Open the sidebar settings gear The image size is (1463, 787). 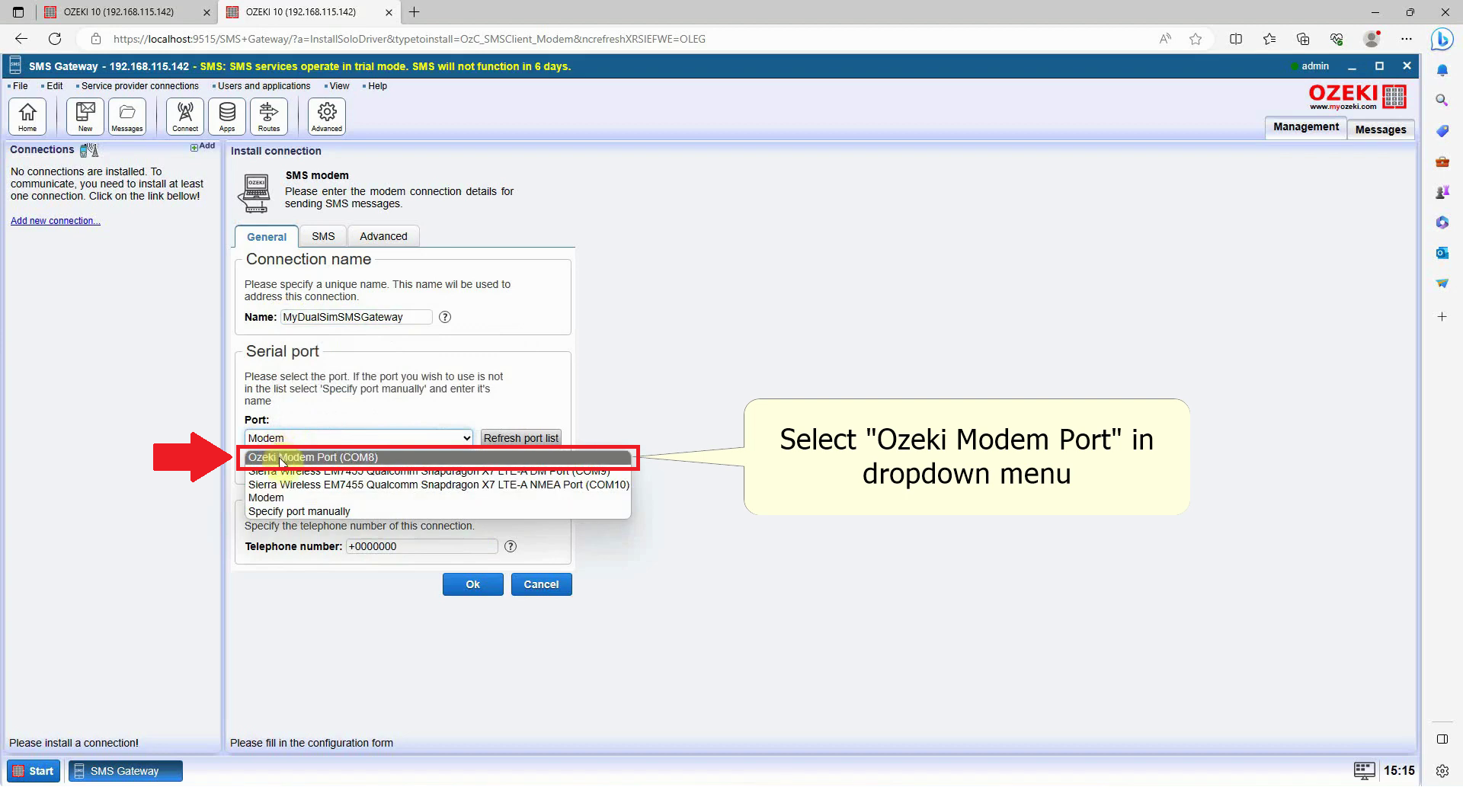click(x=1442, y=771)
